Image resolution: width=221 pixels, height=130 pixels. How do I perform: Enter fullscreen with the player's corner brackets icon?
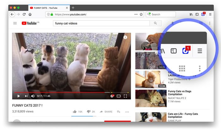[x=125, y=96]
